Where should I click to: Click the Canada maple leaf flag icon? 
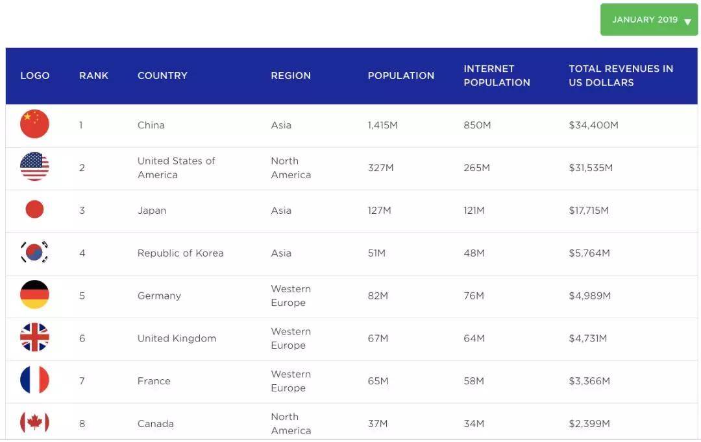(x=34, y=423)
